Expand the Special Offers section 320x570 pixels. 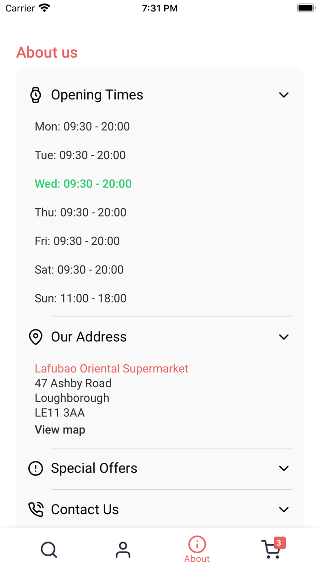pos(284,468)
